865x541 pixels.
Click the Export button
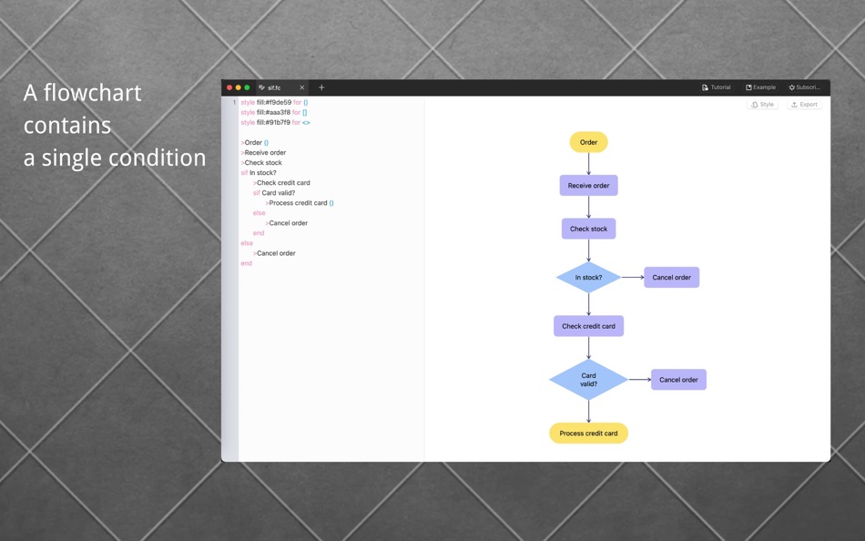point(804,105)
